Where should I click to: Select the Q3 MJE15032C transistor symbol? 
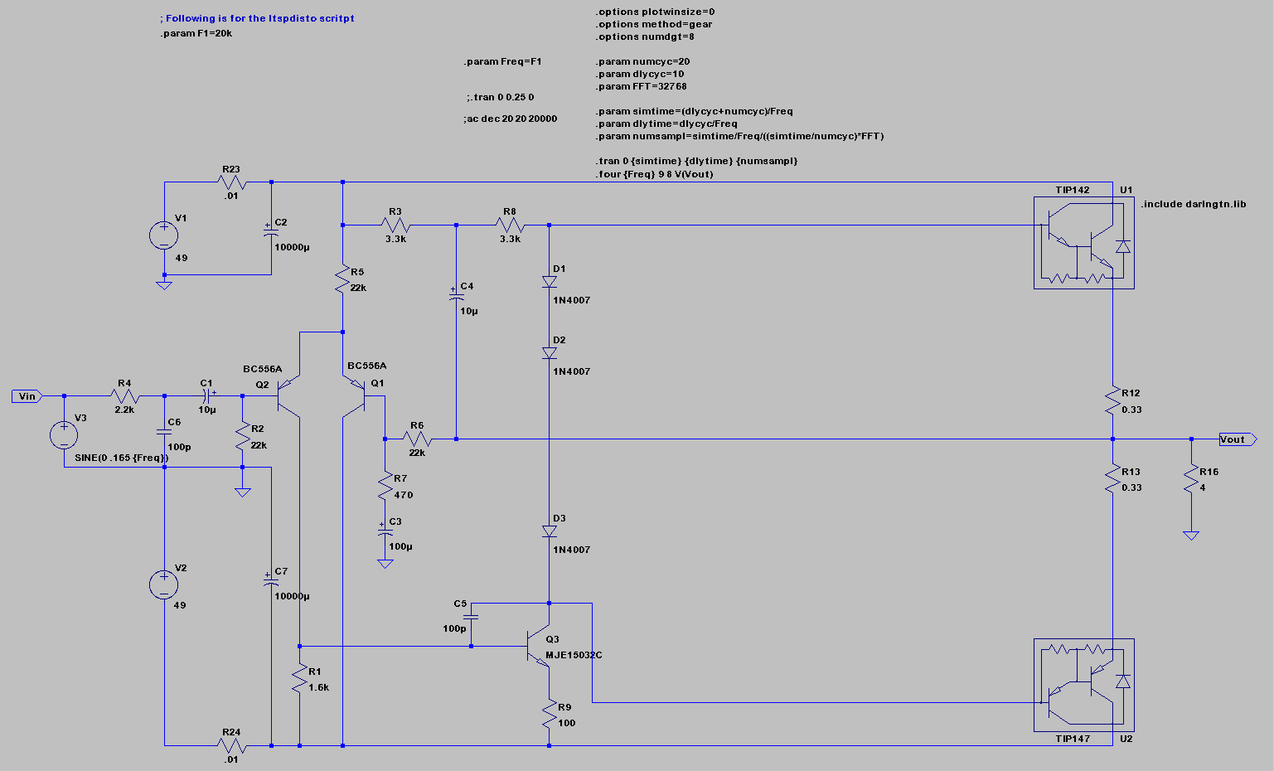click(537, 647)
